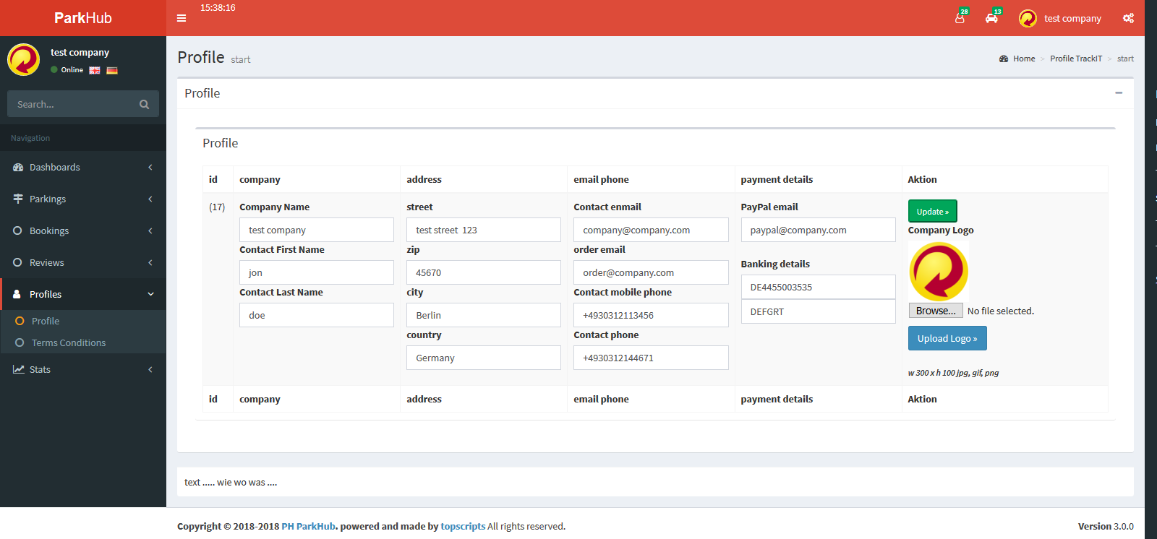Edit the city field with Berlin
The height and width of the screenshot is (539, 1157).
[x=484, y=315]
